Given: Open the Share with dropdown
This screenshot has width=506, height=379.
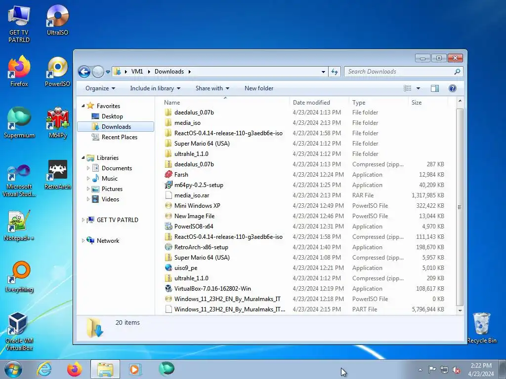Looking at the screenshot, I should pyautogui.click(x=212, y=88).
